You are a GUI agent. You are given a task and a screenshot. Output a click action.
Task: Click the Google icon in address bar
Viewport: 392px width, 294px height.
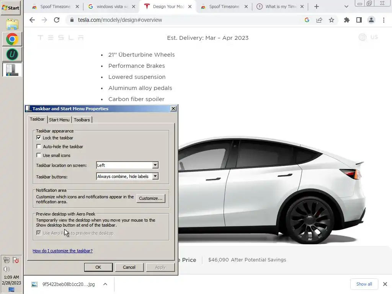307,20
